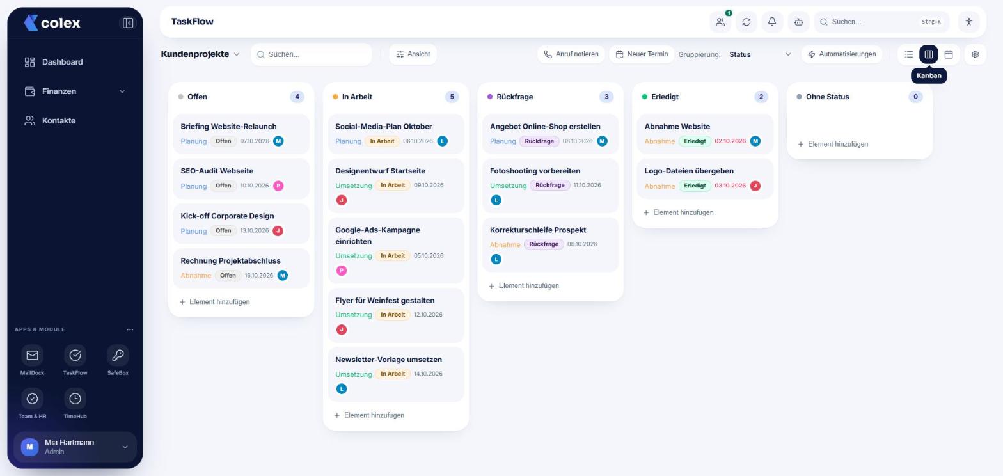
Task: Click avatar J on Designentwurf Startseite card
Action: click(x=342, y=200)
